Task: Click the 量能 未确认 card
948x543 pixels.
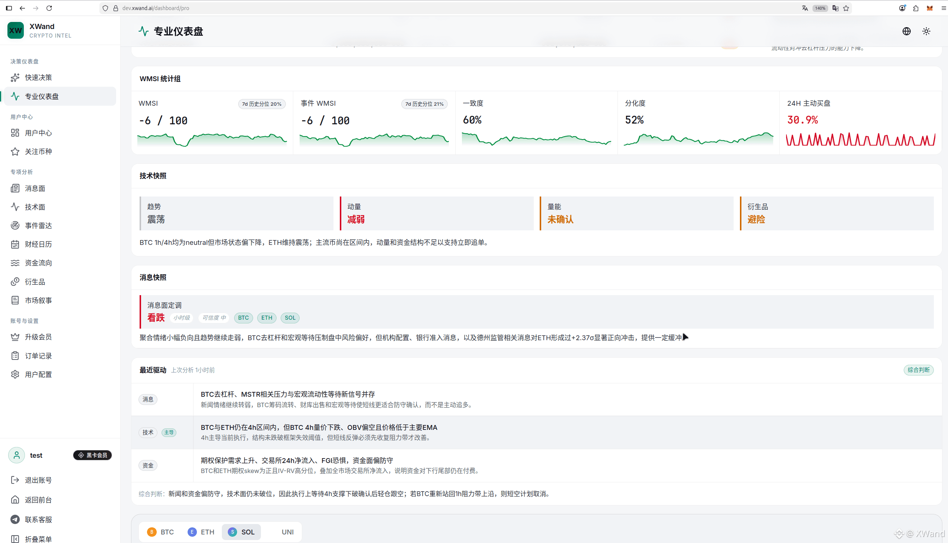Action: pos(636,213)
